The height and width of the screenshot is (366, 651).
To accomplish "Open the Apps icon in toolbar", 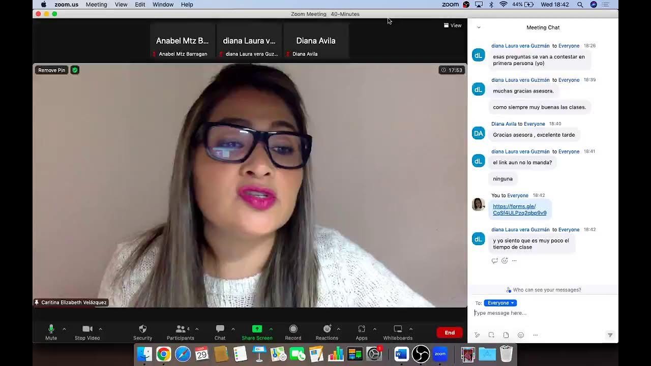I will (362, 329).
